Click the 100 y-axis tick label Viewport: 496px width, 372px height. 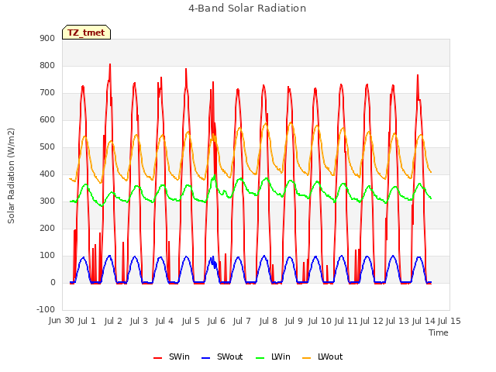tap(47, 255)
